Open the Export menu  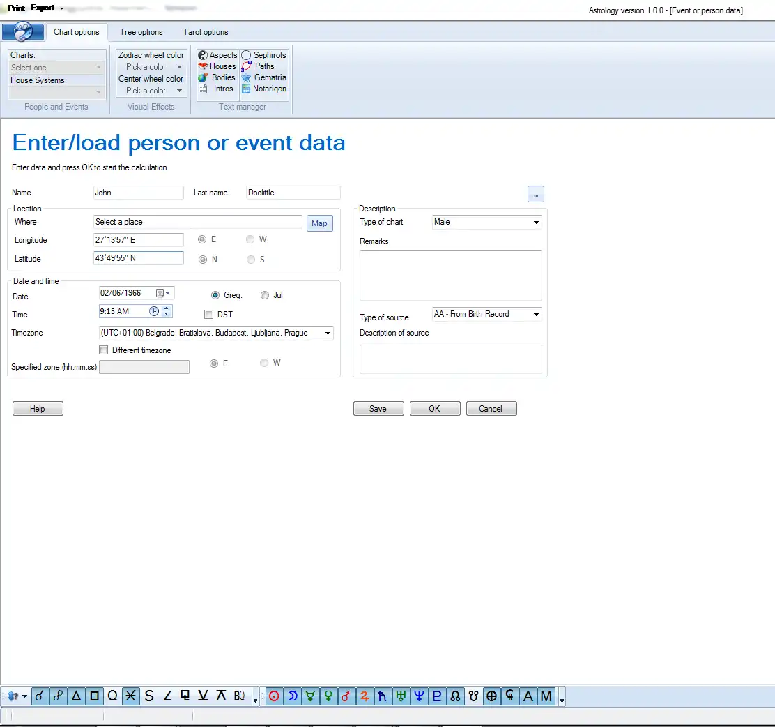coord(43,8)
